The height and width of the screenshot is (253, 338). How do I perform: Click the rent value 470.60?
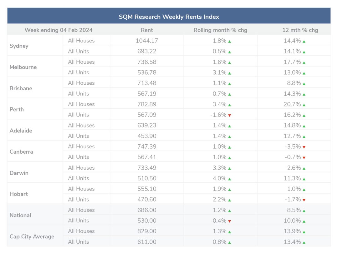click(x=147, y=199)
